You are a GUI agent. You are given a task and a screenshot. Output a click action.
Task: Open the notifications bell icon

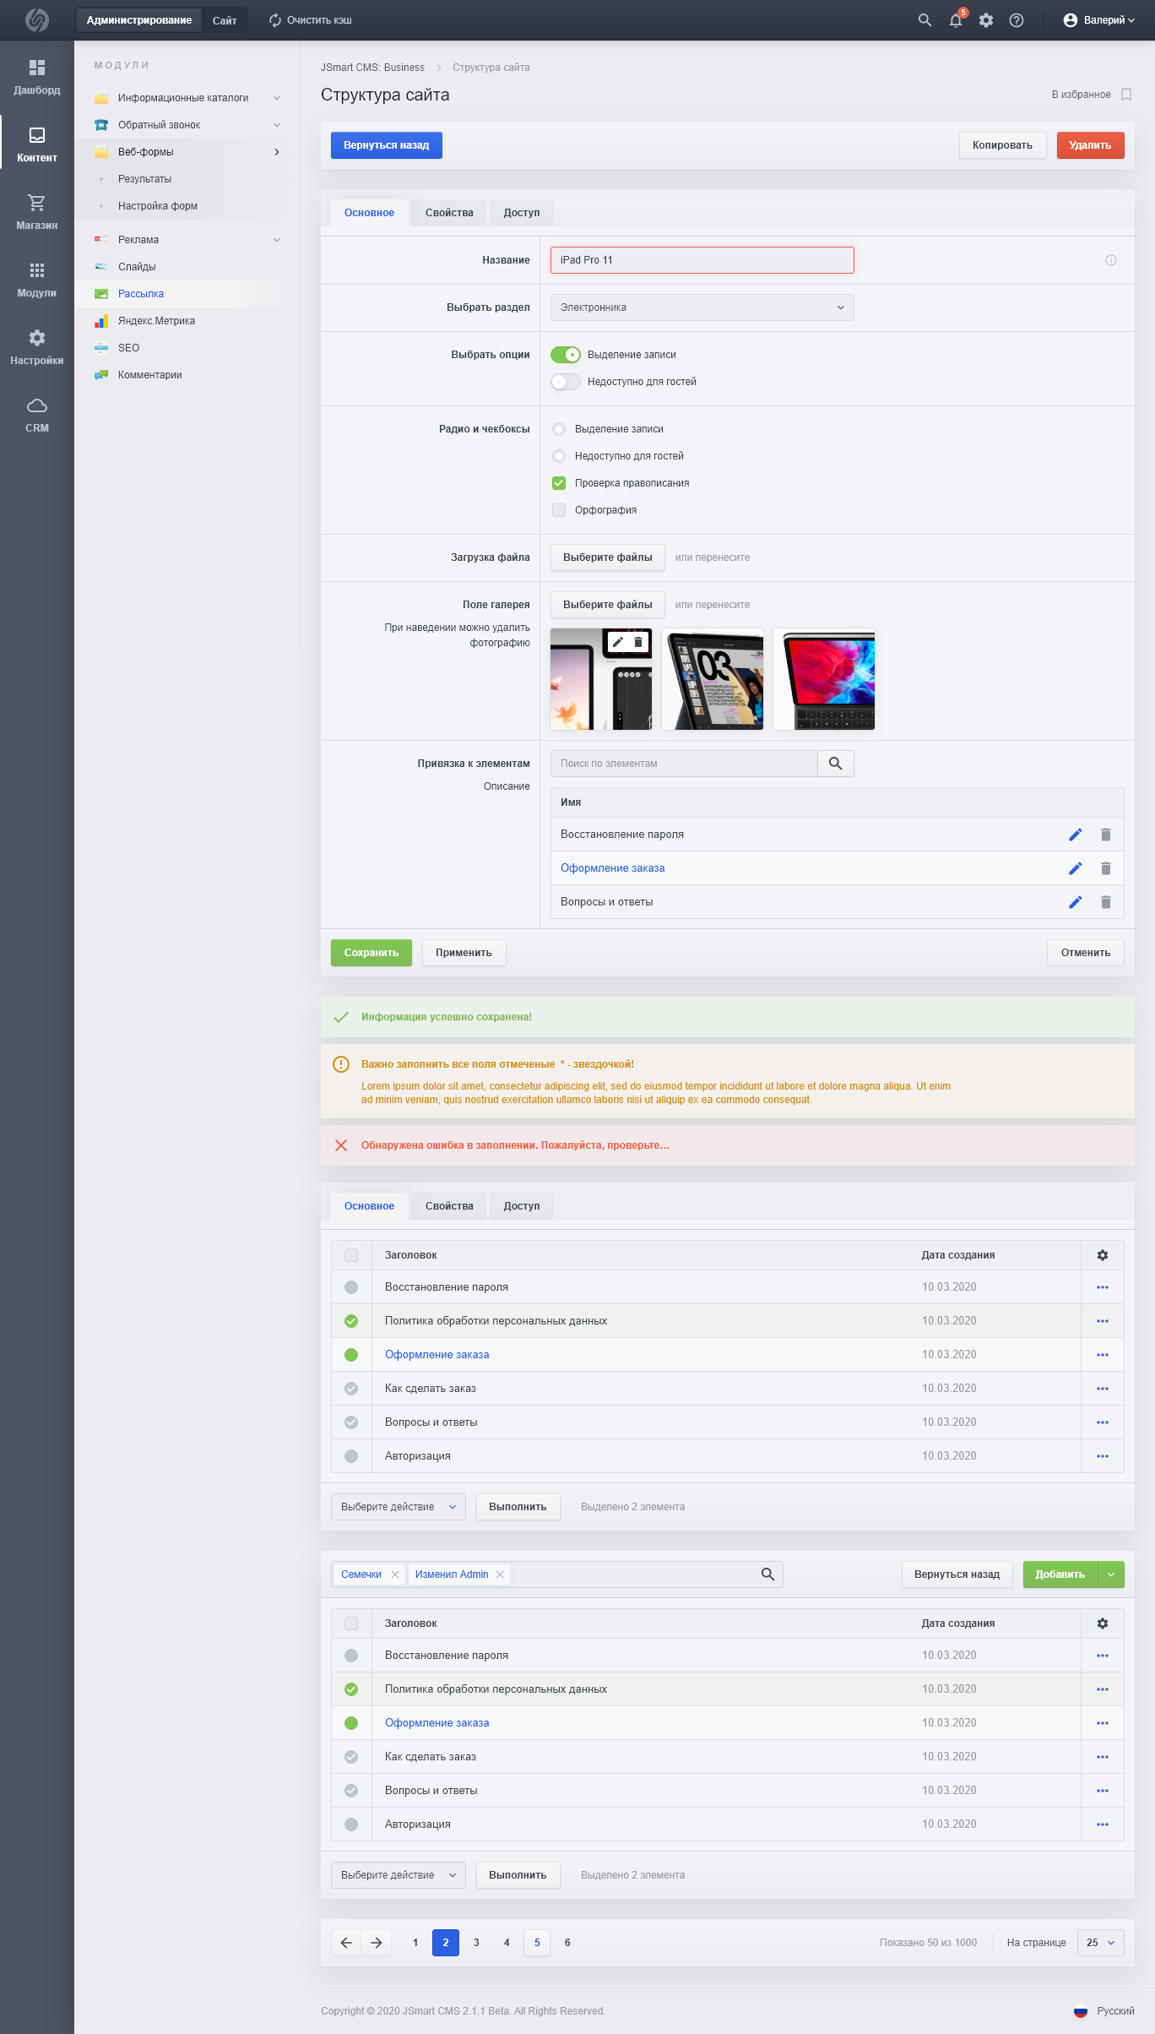[955, 20]
